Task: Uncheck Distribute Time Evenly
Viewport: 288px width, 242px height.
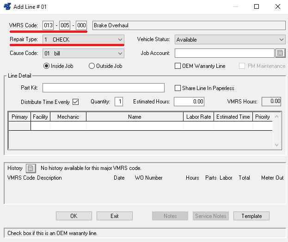Action: coord(76,102)
